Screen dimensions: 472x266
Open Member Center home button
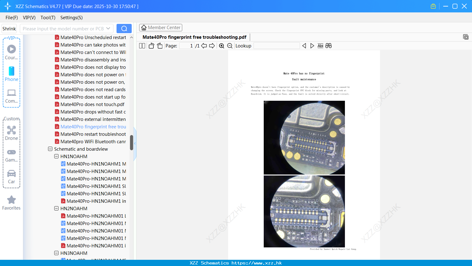point(161,28)
